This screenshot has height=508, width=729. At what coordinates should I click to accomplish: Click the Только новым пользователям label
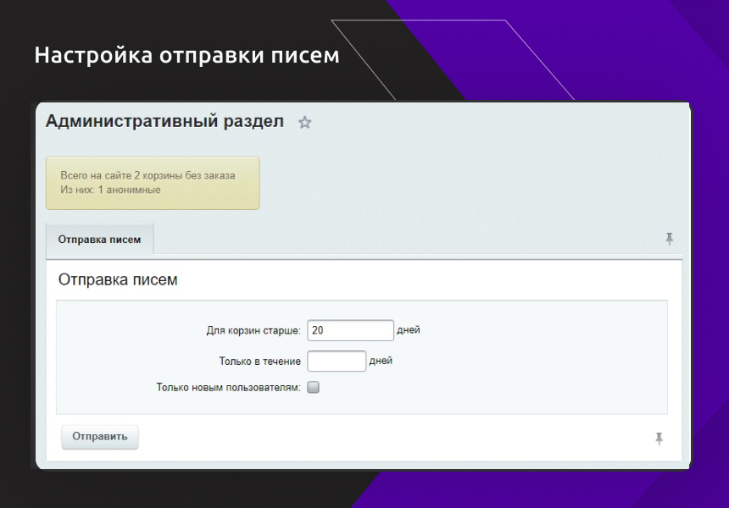(228, 388)
